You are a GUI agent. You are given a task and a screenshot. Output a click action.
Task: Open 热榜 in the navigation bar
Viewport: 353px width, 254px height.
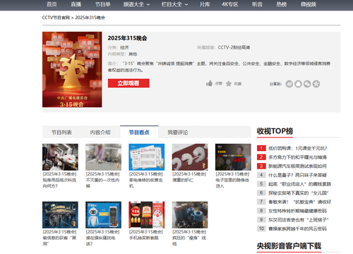(282, 4)
